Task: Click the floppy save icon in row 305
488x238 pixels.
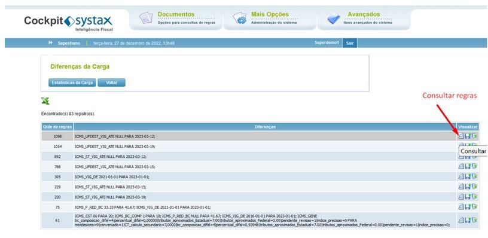Action: [468, 176]
